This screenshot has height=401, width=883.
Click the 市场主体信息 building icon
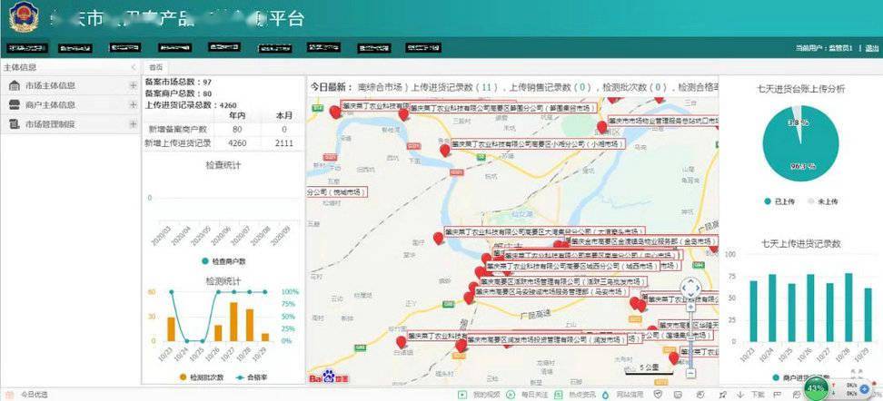tap(15, 86)
